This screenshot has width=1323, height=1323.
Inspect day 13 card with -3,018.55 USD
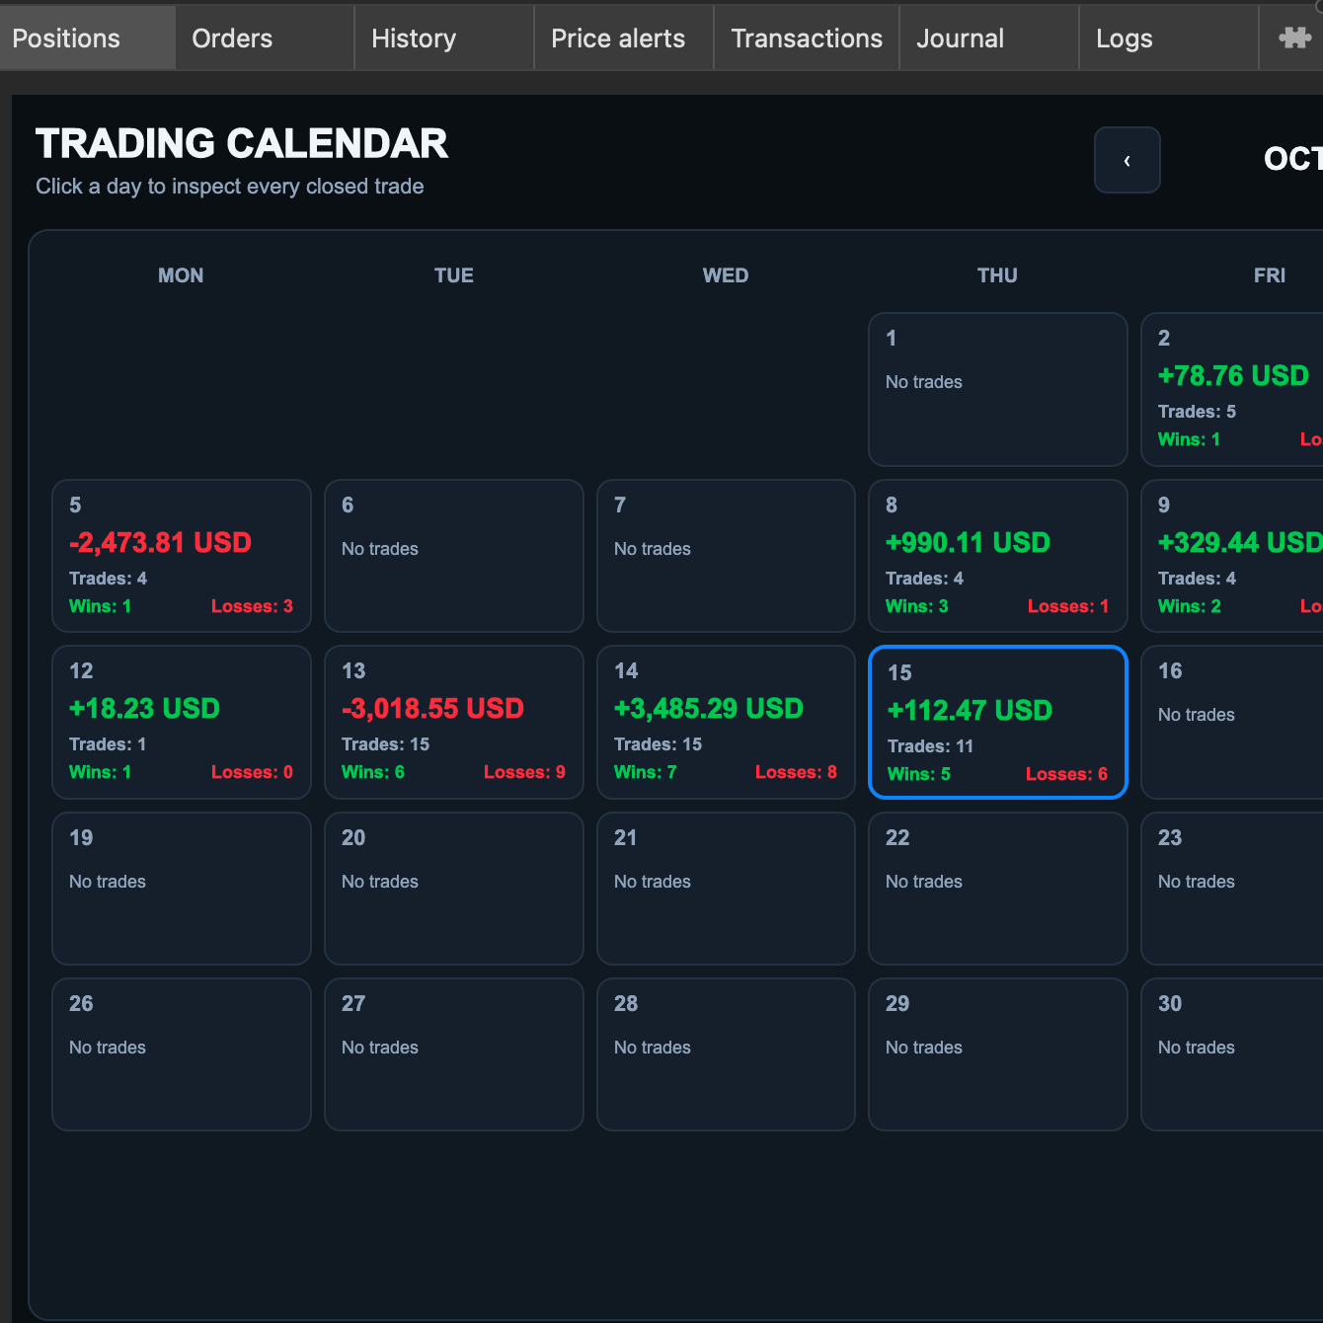coord(454,722)
